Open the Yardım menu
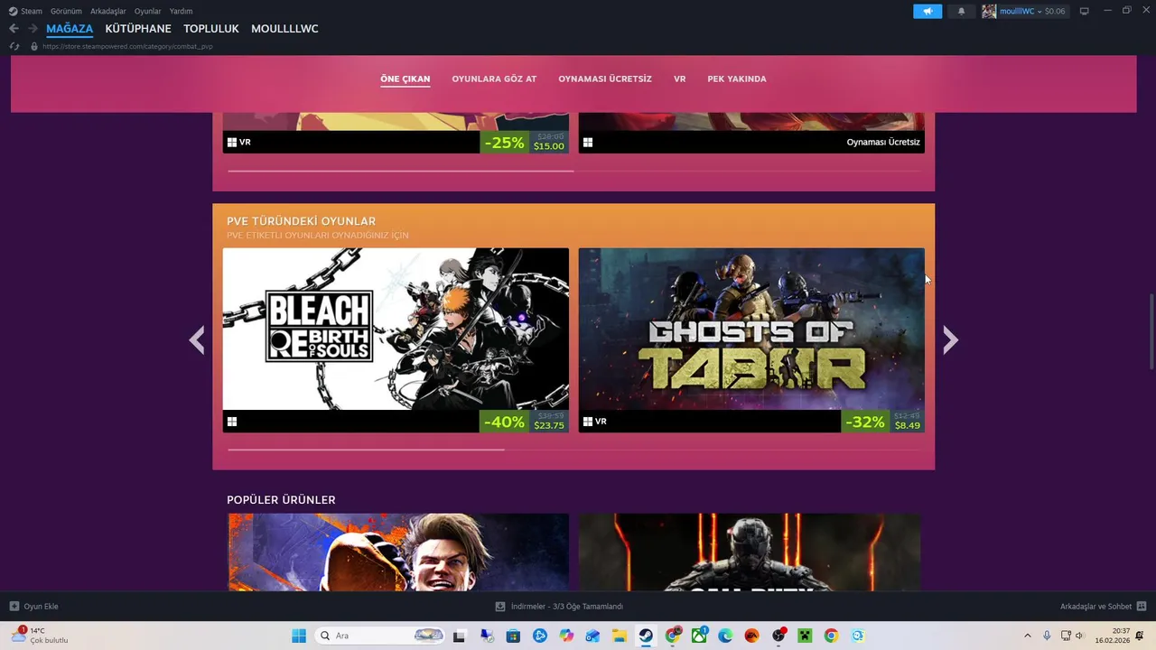 (x=181, y=11)
